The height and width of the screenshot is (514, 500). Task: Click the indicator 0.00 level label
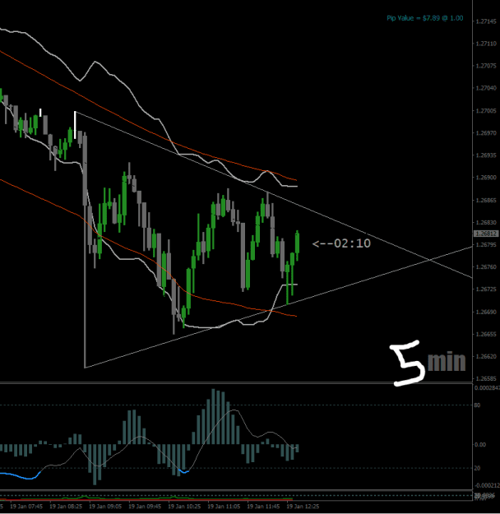click(480, 445)
